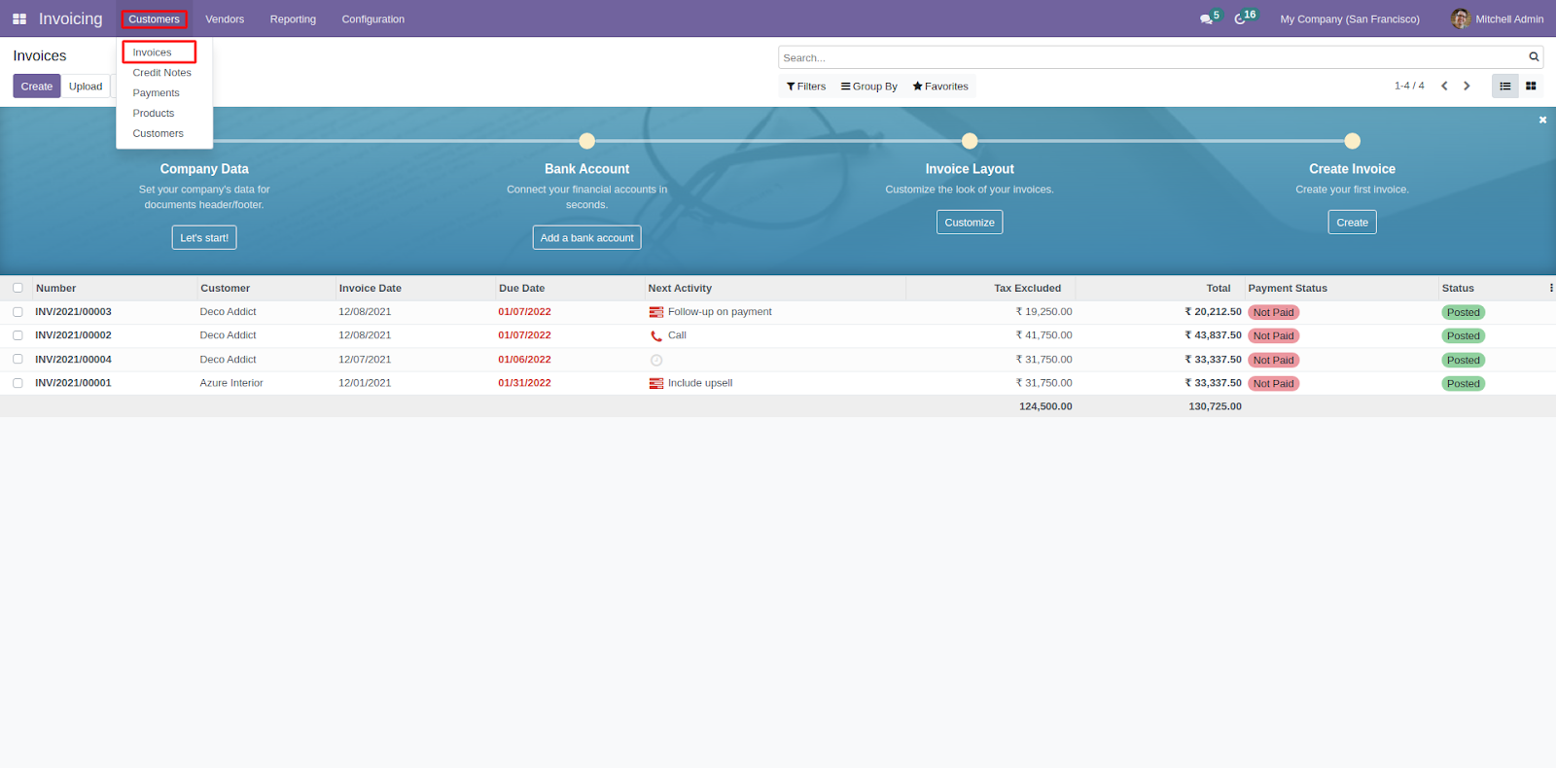Viewport: 1556px width, 768px height.
Task: Click the phone Call activity icon
Action: point(656,335)
